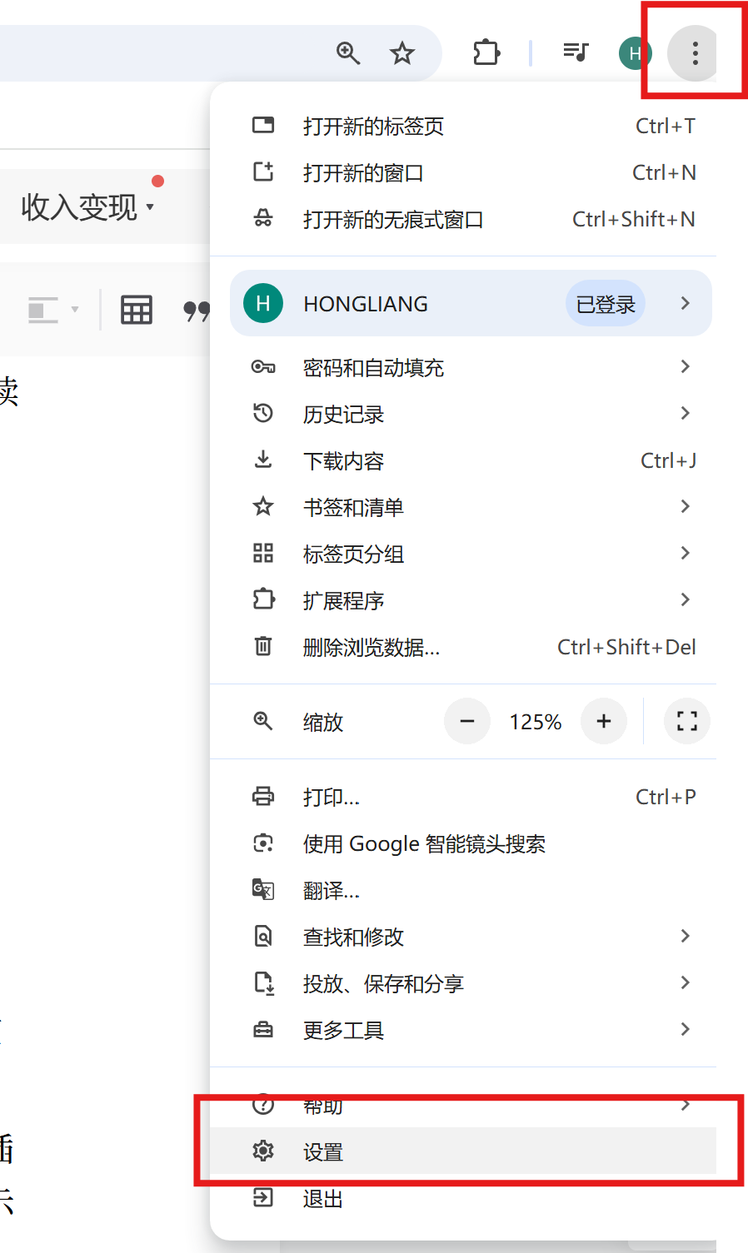The image size is (748, 1253).
Task: Open the browser zoom magnifier icon
Action: click(x=349, y=52)
